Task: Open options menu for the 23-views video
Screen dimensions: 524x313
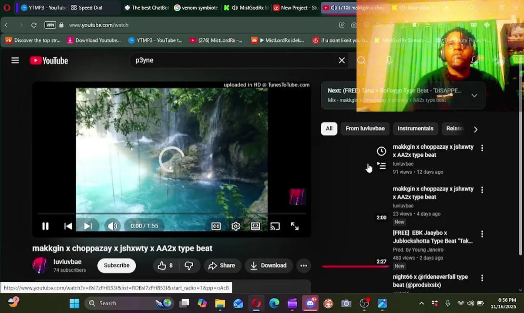Action: tap(482, 190)
